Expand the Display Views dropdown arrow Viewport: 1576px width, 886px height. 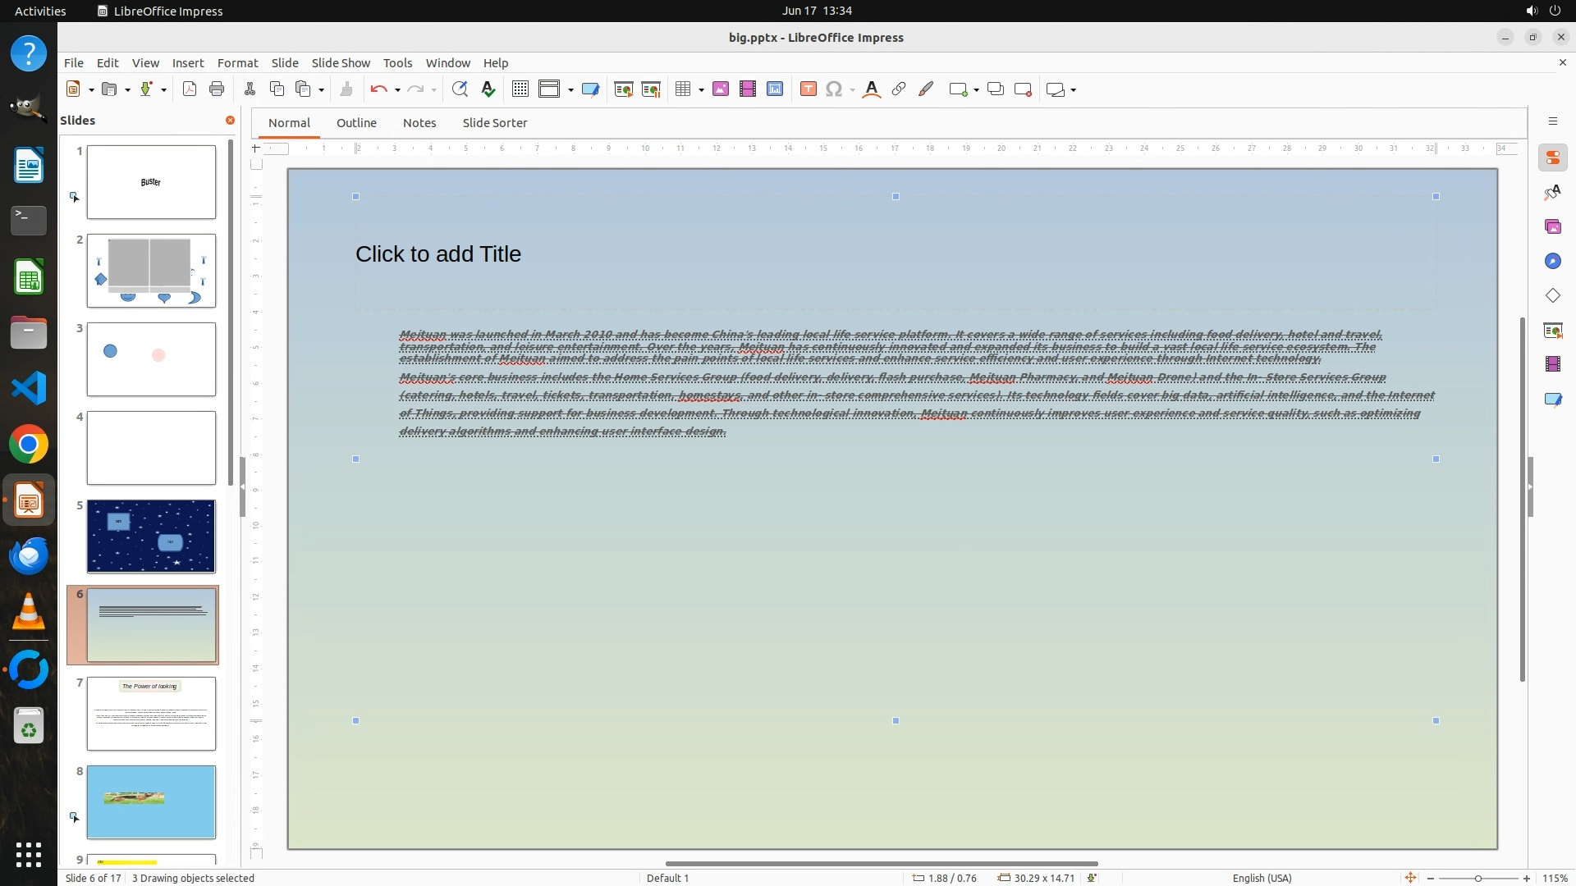coord(570,90)
